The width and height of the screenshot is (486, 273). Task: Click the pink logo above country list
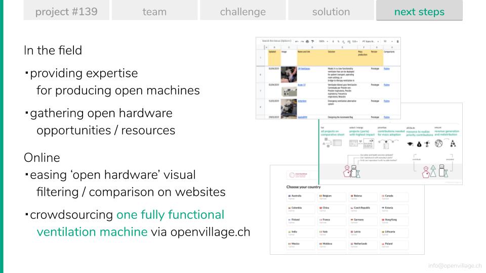coord(298,175)
